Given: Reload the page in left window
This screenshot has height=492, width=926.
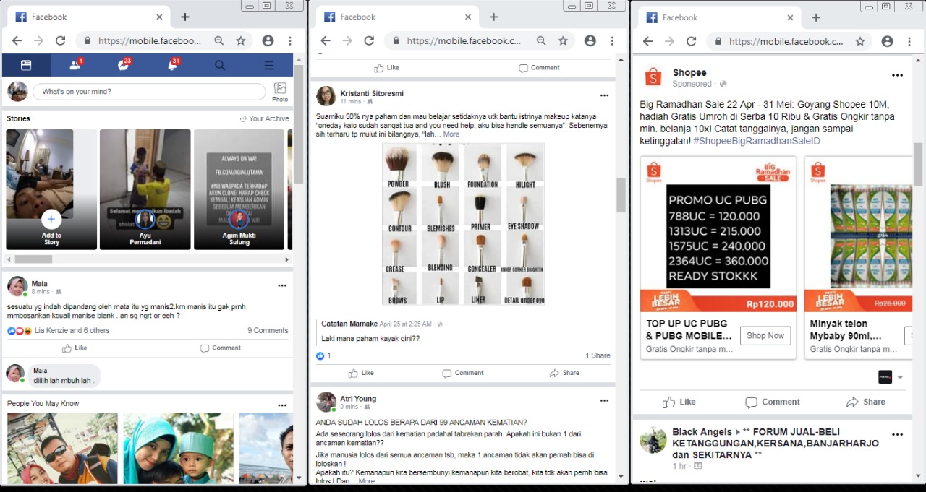Looking at the screenshot, I should pos(61,41).
